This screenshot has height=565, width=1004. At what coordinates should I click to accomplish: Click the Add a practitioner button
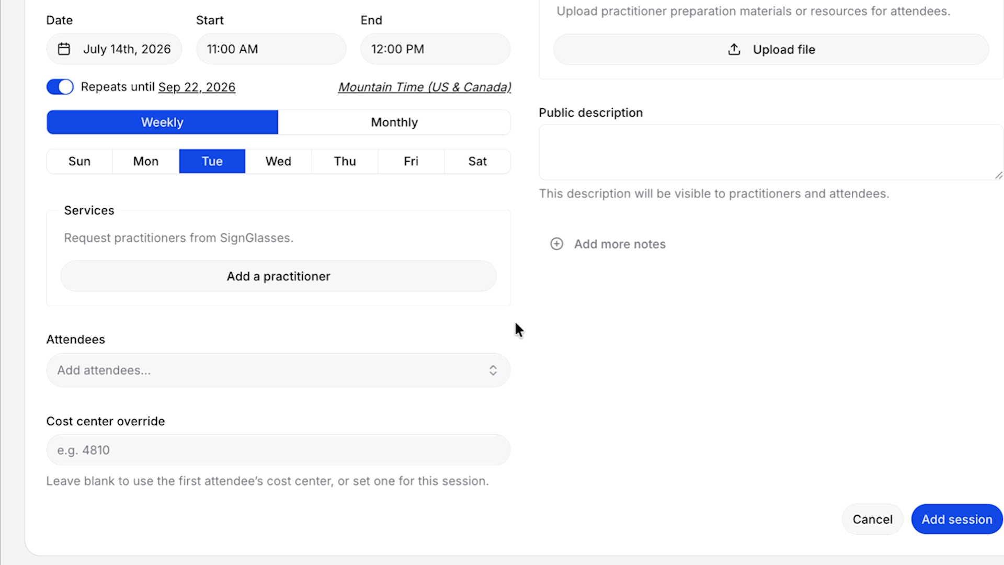coord(278,276)
